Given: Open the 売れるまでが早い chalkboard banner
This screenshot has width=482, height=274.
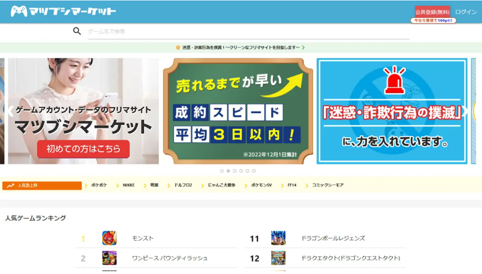Looking at the screenshot, I should (238, 111).
